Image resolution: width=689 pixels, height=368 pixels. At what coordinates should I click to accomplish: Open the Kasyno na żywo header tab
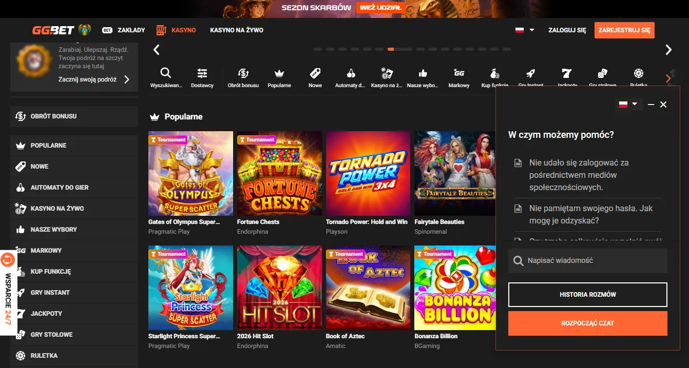[x=237, y=30]
